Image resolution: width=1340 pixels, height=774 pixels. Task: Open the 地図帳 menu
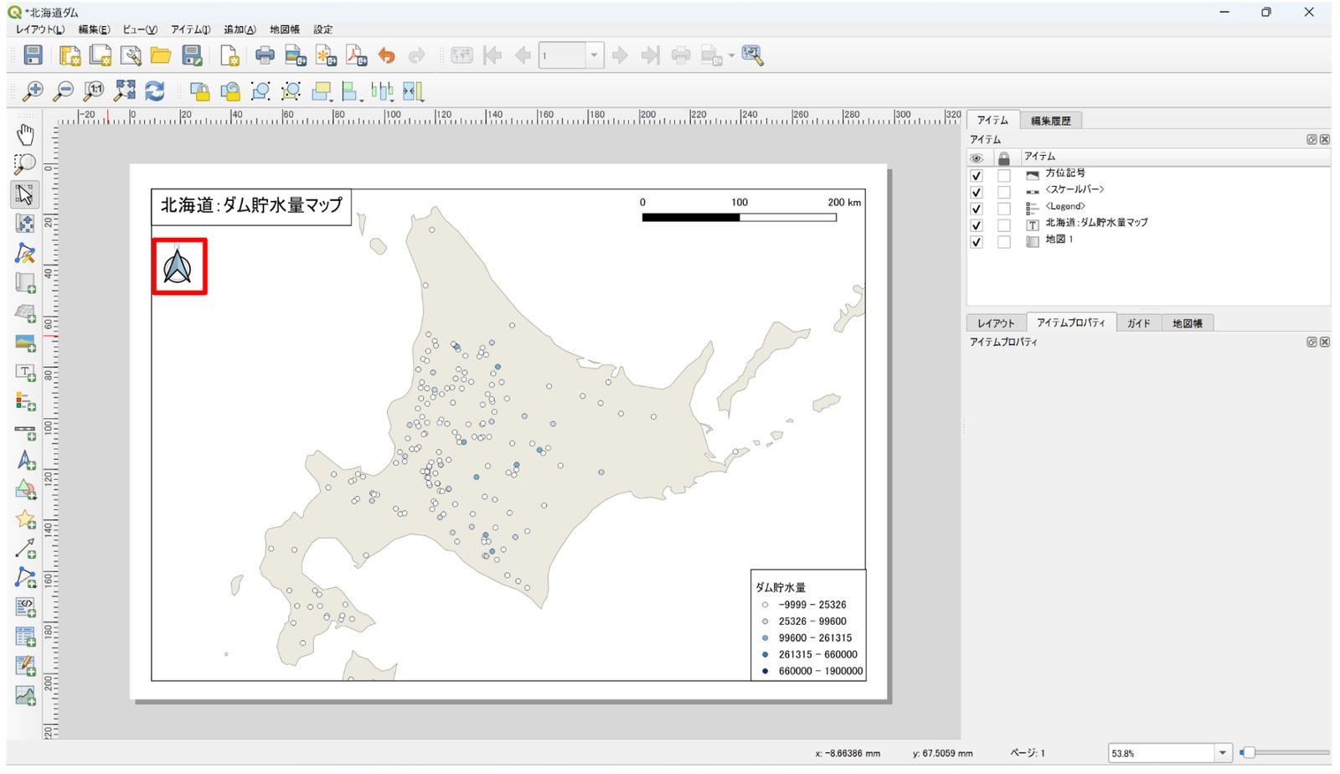[285, 29]
